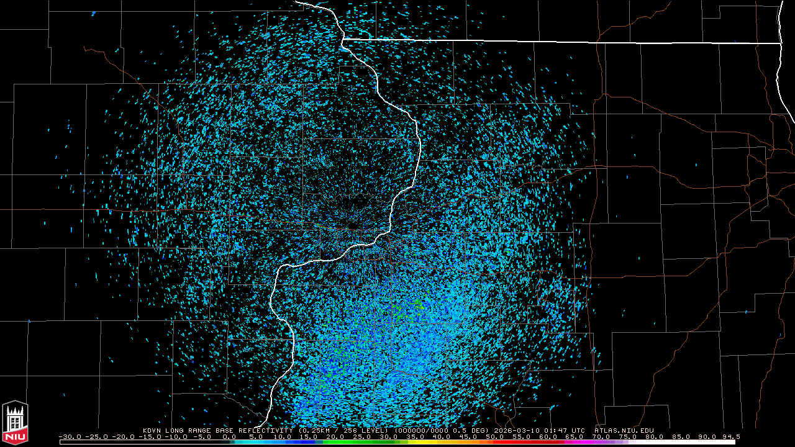The image size is (795, 447).
Task: Select the cyan segment of the color scale
Action: pyautogui.click(x=261, y=442)
